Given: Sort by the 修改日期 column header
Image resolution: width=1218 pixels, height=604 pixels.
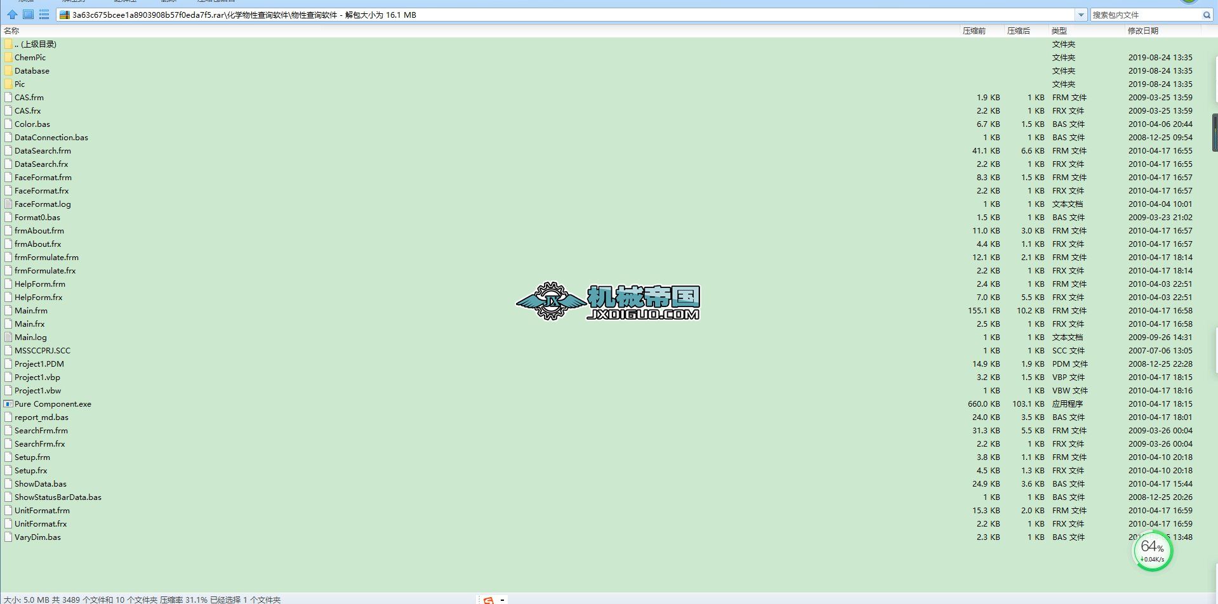Looking at the screenshot, I should click(x=1142, y=30).
